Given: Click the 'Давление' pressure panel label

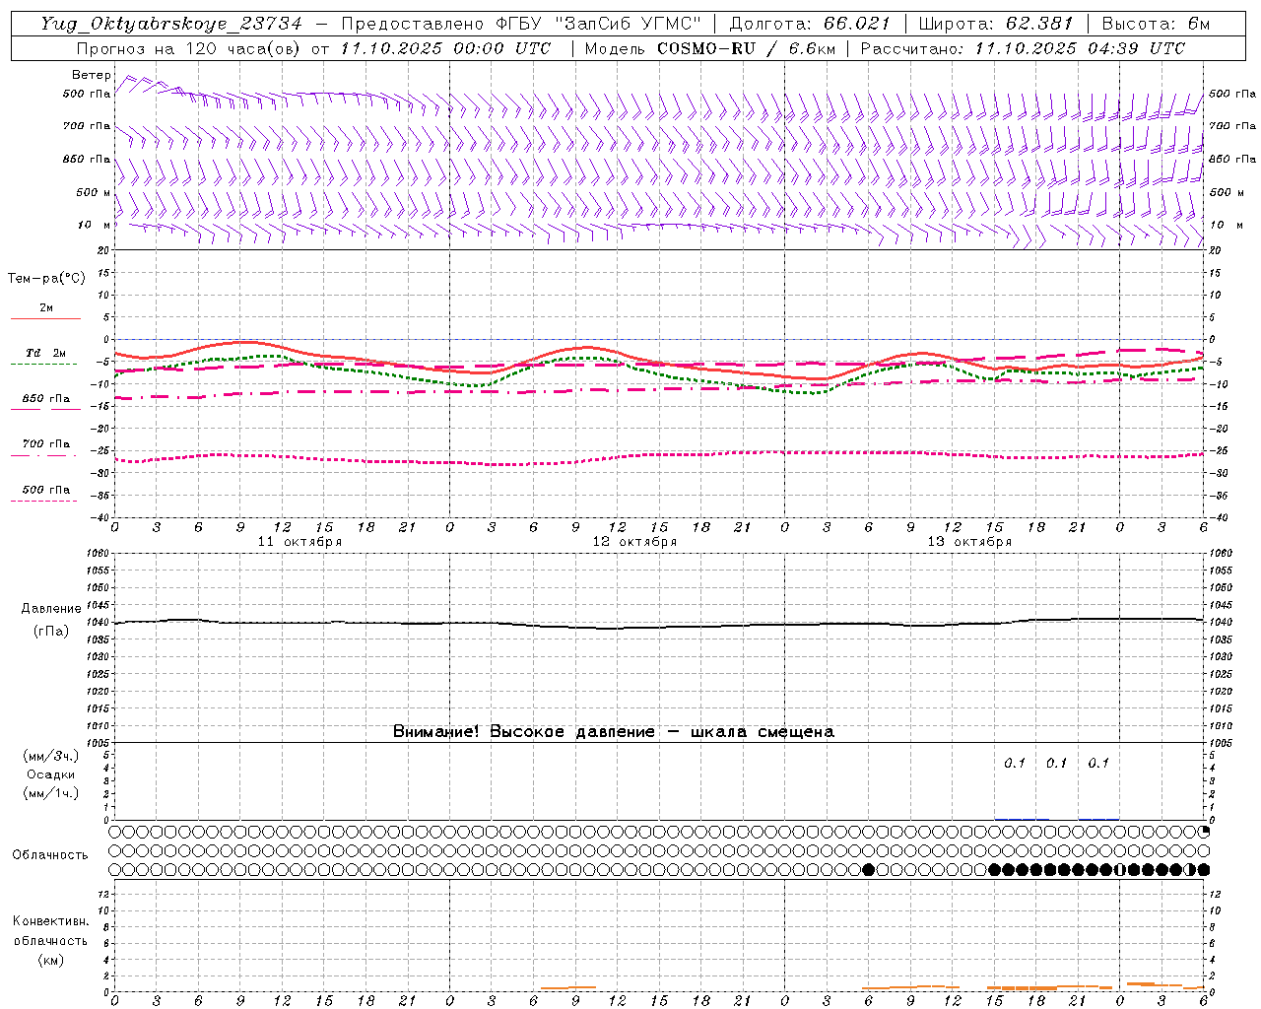Looking at the screenshot, I should point(51,609).
